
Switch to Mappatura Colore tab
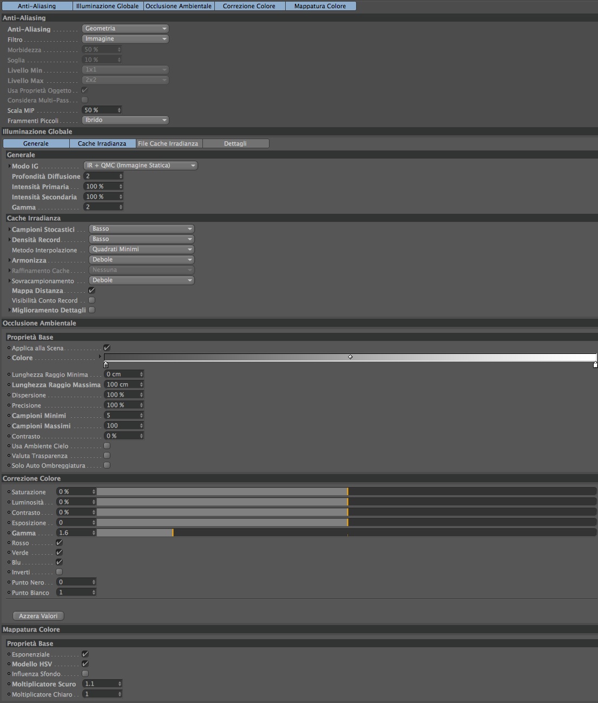pos(320,6)
